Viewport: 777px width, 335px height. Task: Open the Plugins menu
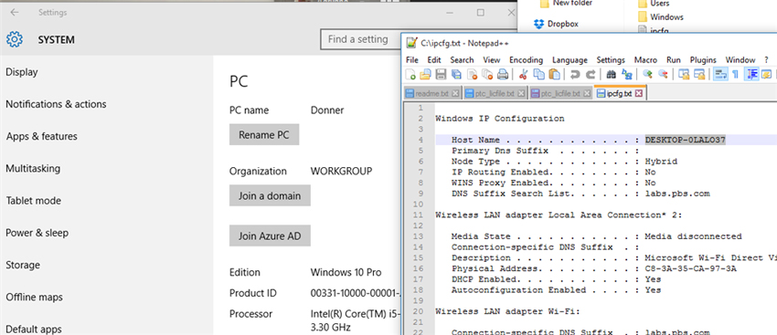(x=703, y=60)
